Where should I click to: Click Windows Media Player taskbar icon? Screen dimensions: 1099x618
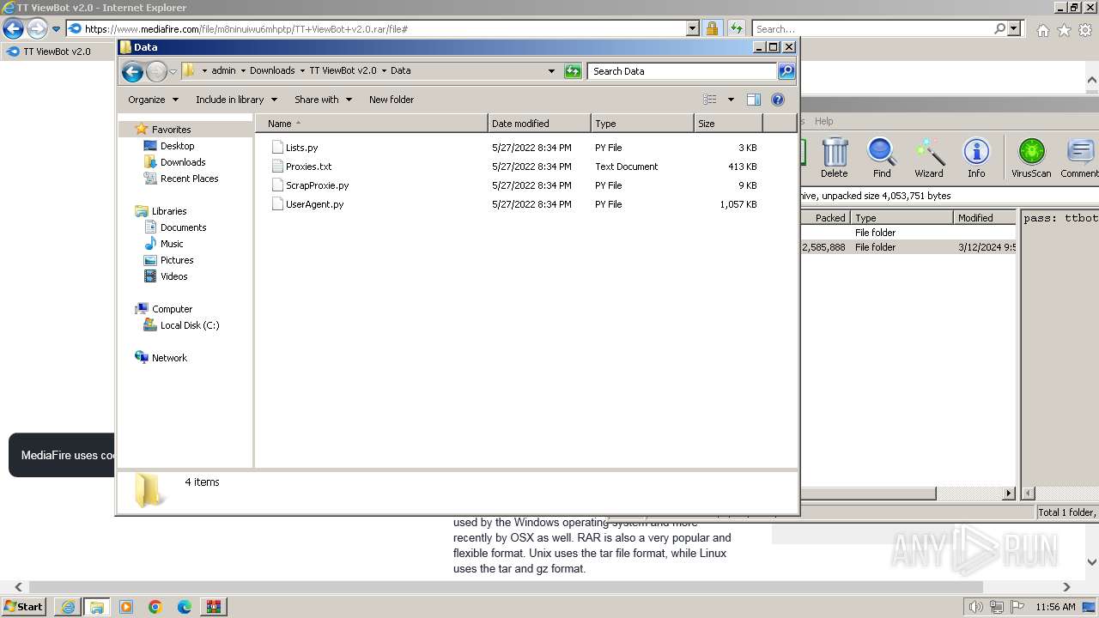126,607
